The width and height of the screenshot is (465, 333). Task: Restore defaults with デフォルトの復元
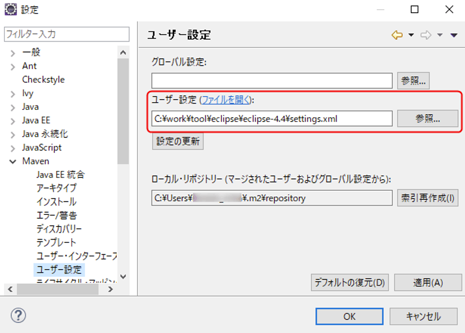tap(350, 283)
